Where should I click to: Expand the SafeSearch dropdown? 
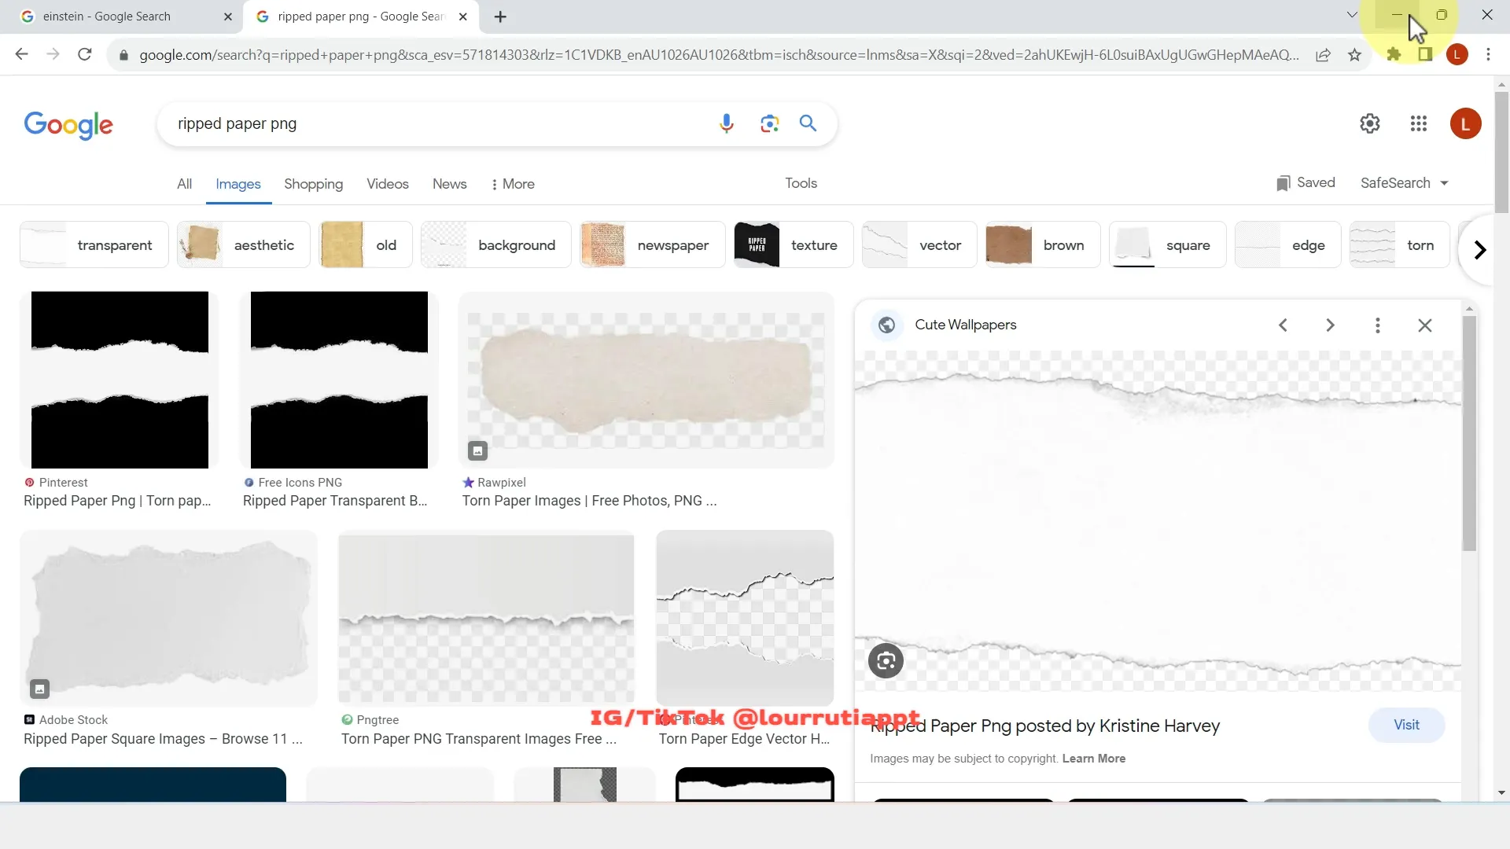[1405, 183]
